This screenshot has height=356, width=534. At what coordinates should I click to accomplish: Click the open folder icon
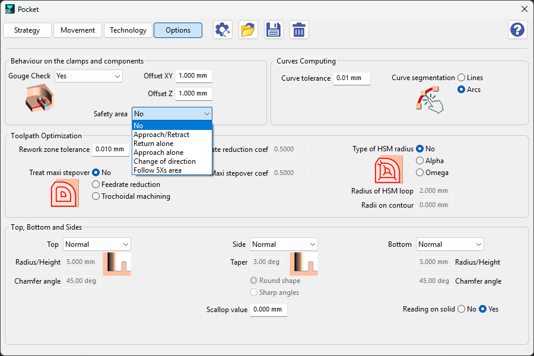[248, 30]
